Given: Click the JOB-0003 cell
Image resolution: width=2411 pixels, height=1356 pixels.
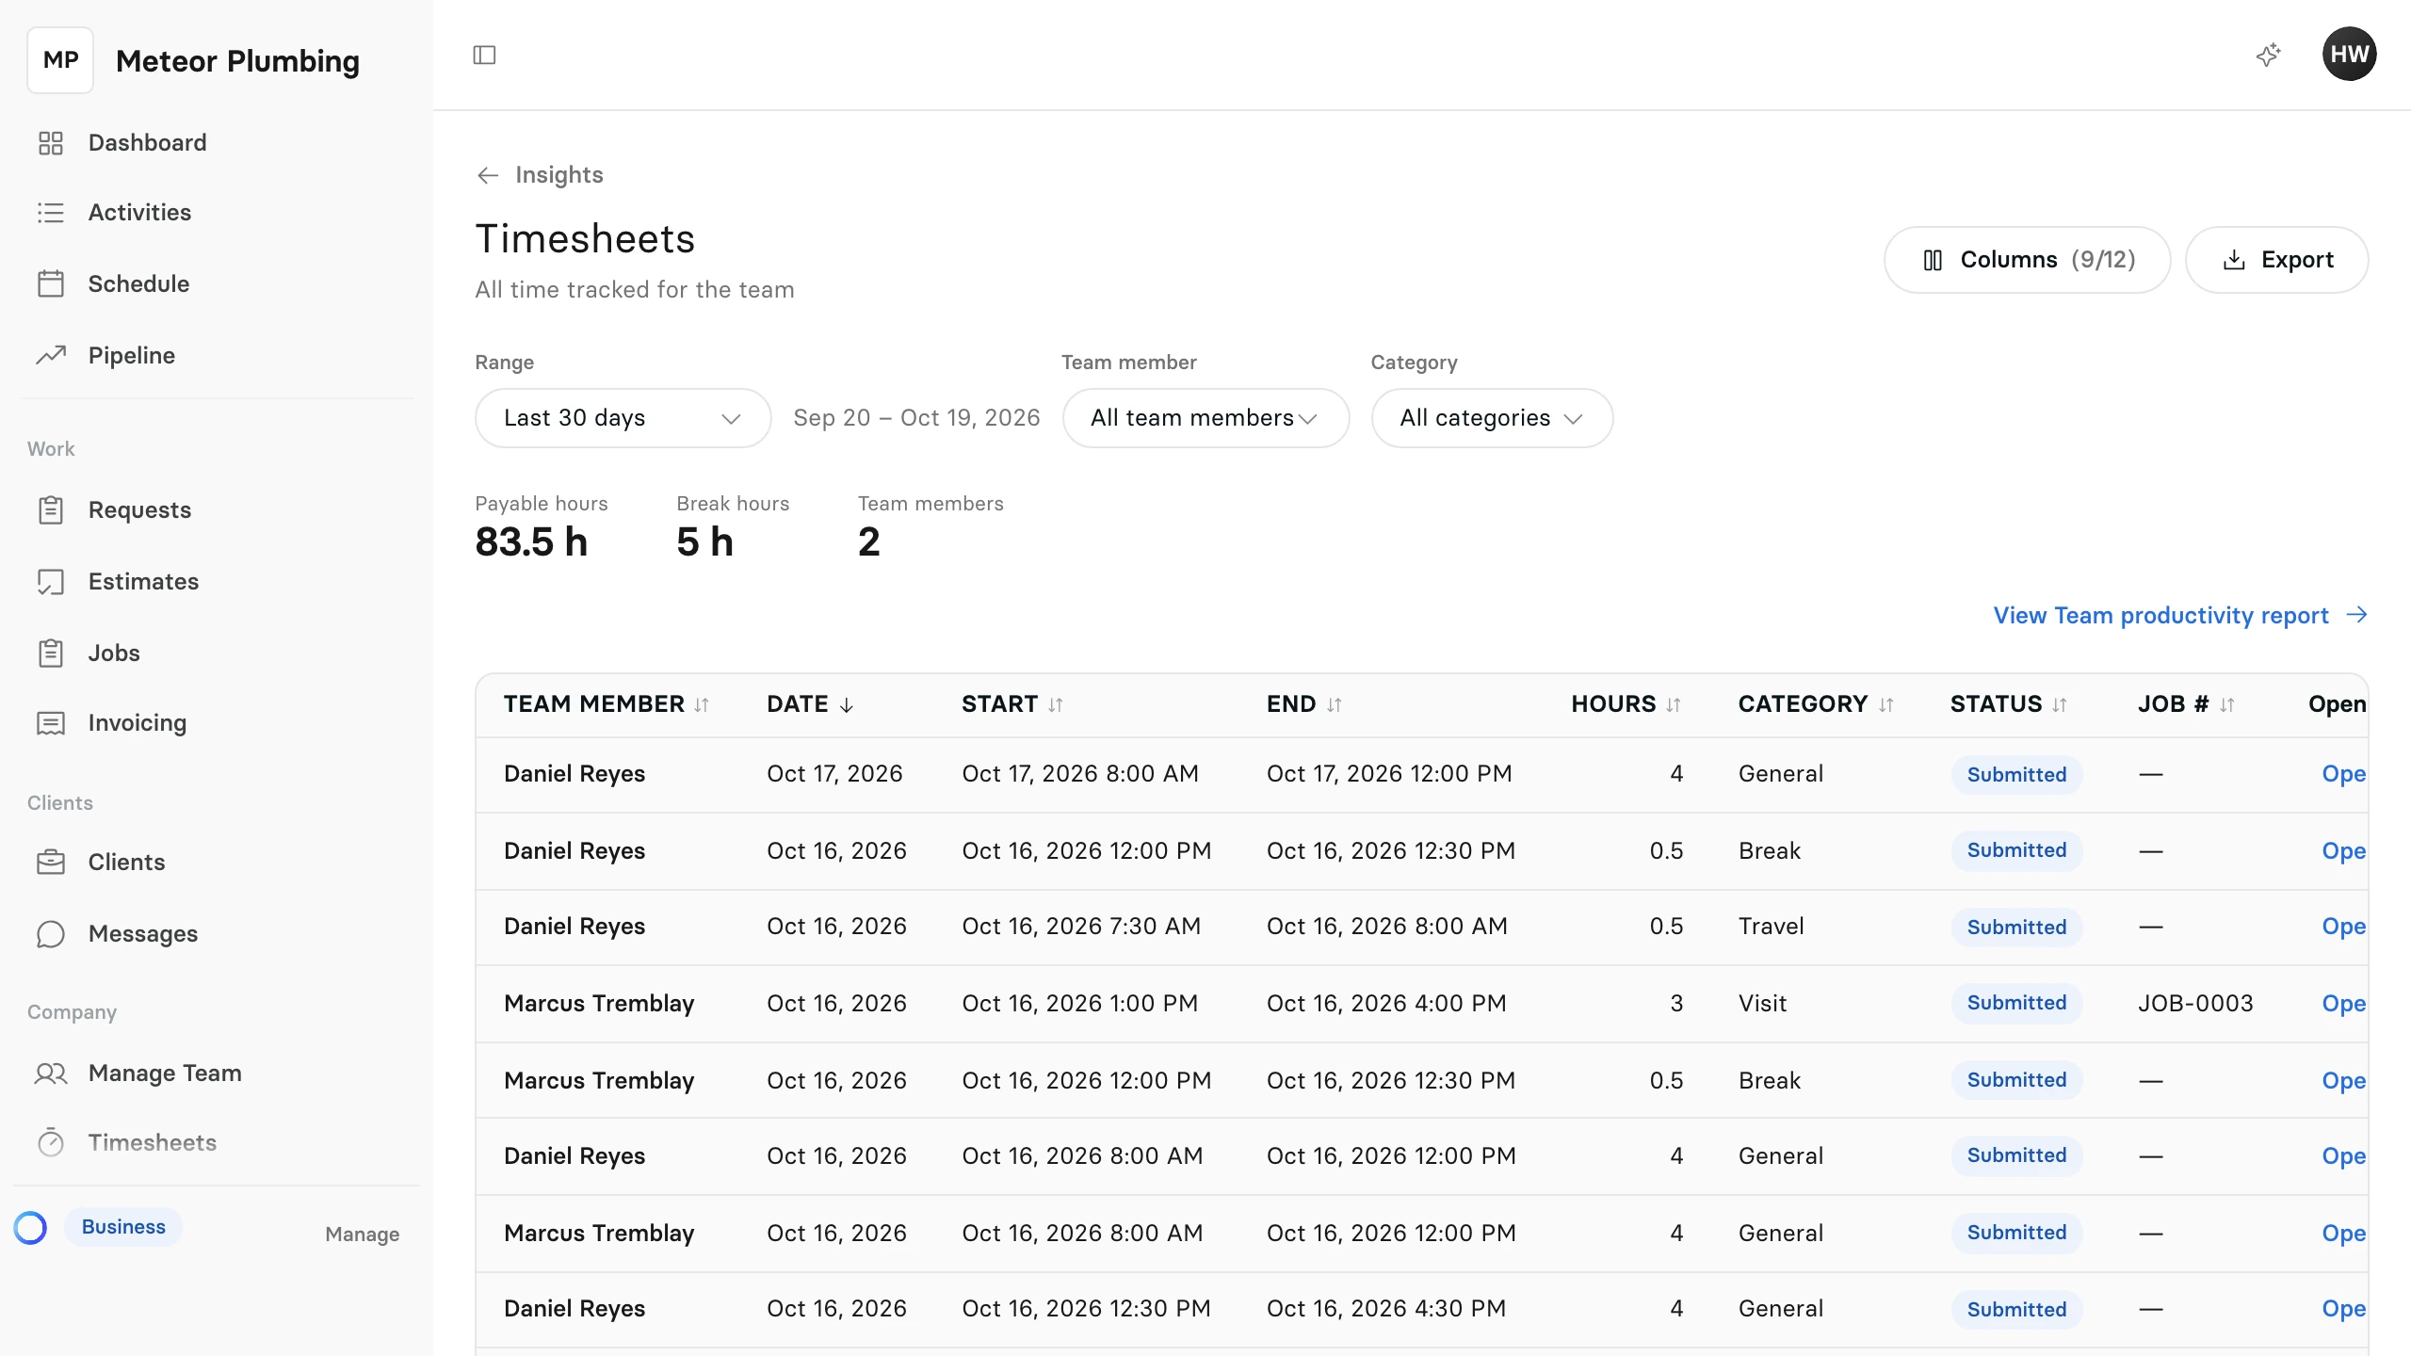Looking at the screenshot, I should tap(2195, 1004).
